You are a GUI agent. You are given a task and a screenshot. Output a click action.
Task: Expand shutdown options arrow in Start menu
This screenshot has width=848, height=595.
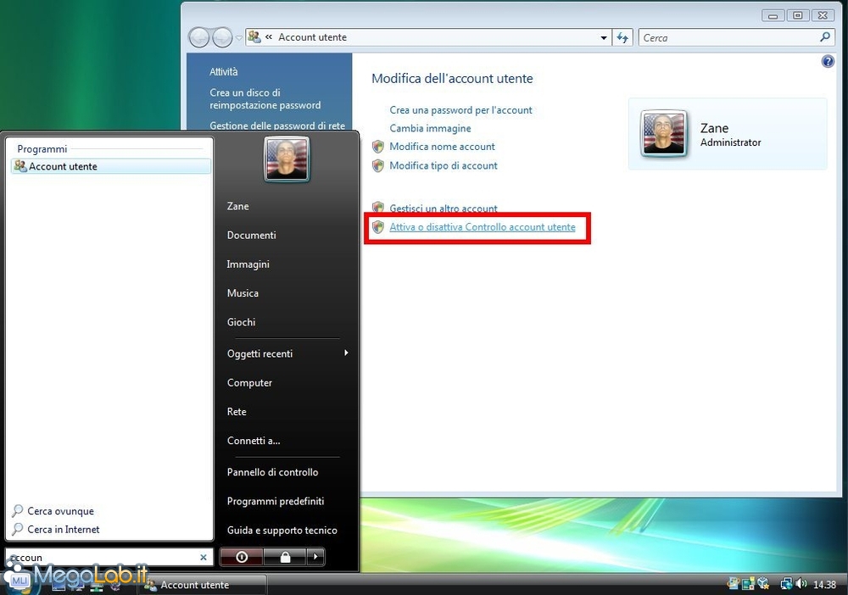(x=315, y=557)
